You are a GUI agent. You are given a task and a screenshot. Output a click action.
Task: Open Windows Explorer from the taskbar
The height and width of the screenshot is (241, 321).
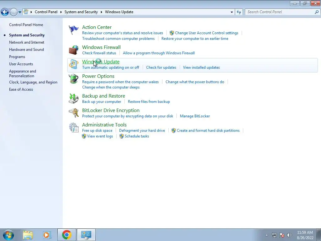[28, 235]
